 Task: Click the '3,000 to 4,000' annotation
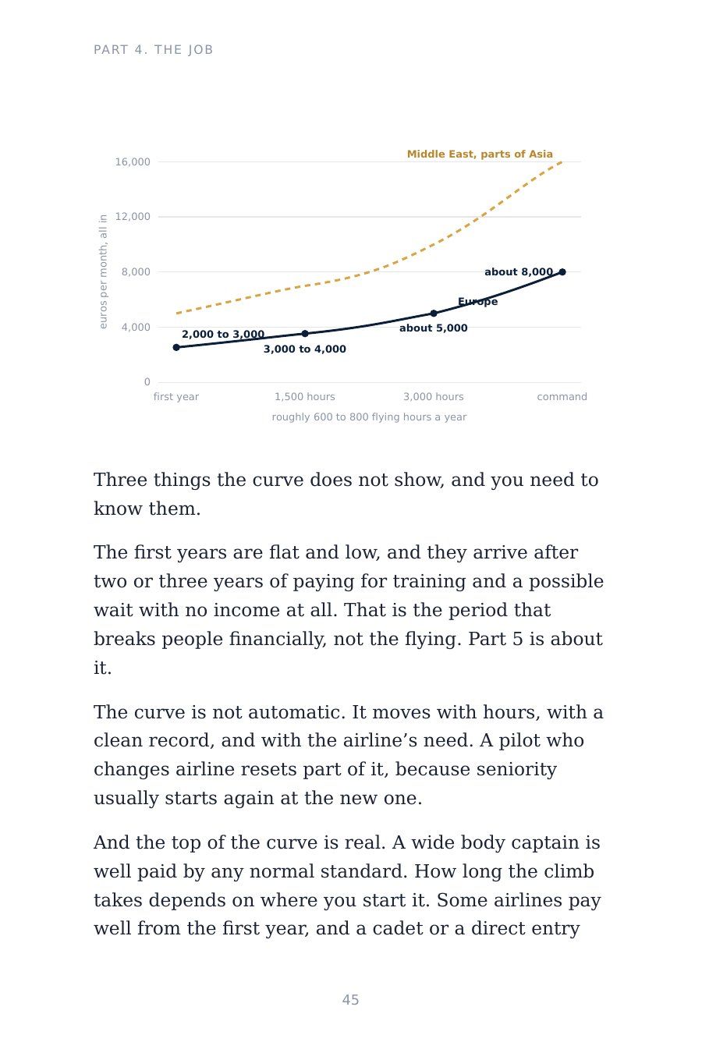305,349
